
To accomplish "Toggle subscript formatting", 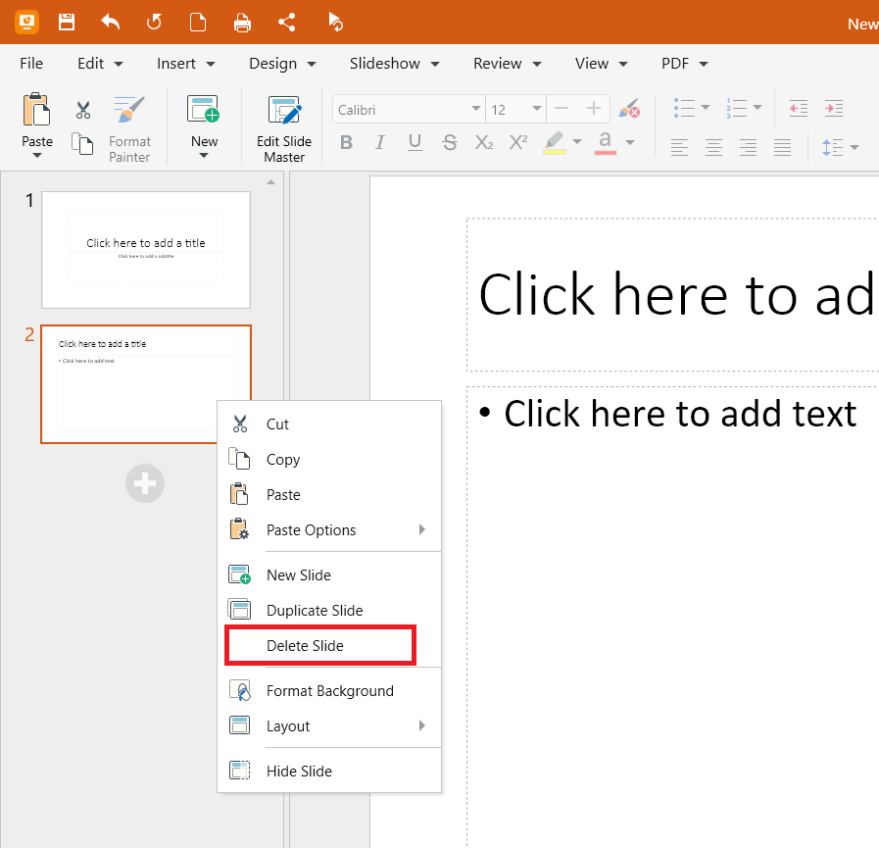I will pyautogui.click(x=484, y=142).
